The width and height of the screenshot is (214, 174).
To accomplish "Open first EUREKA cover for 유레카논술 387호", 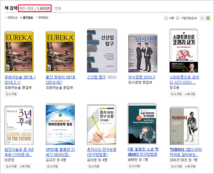I will click(19, 52).
